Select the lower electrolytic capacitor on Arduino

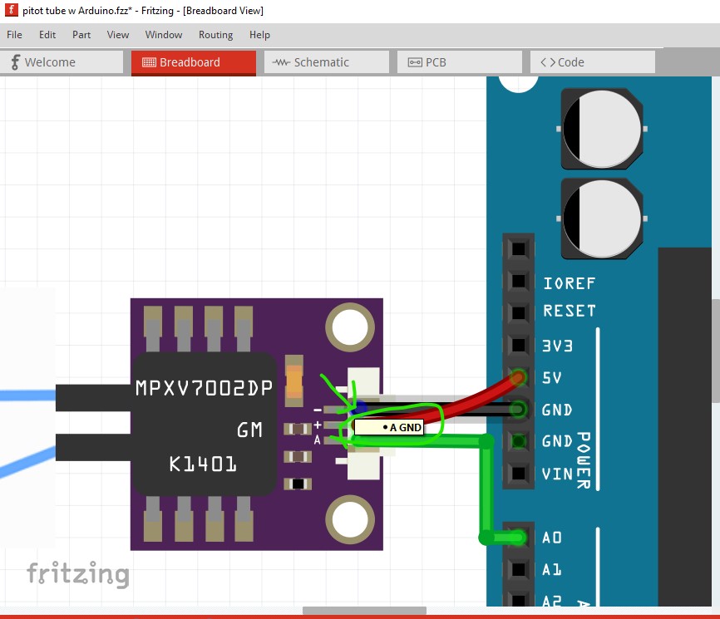[602, 219]
